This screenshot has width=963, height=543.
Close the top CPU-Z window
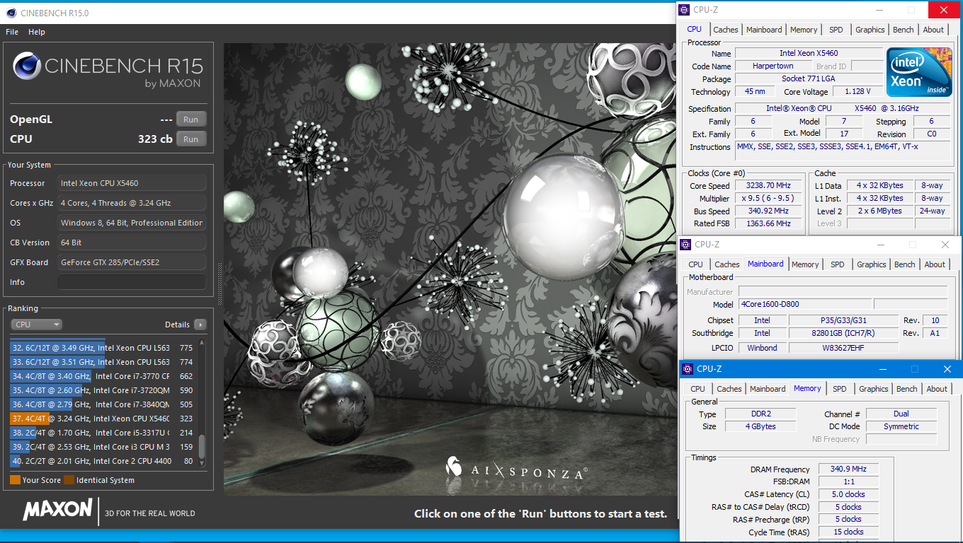pyautogui.click(x=944, y=10)
